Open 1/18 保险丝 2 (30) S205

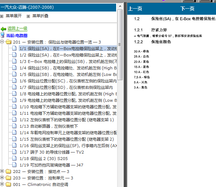[44, 159]
